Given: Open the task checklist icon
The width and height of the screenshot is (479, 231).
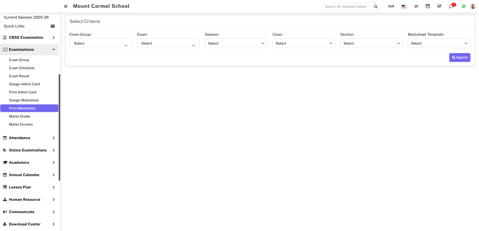Looking at the screenshot, I should coord(439,6).
